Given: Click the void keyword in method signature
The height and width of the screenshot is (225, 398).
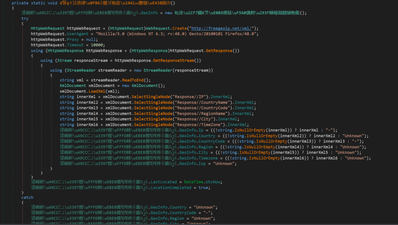Looking at the screenshot, I should pos(52,3).
